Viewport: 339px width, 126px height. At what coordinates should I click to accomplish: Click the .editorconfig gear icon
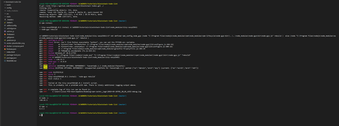(5, 25)
